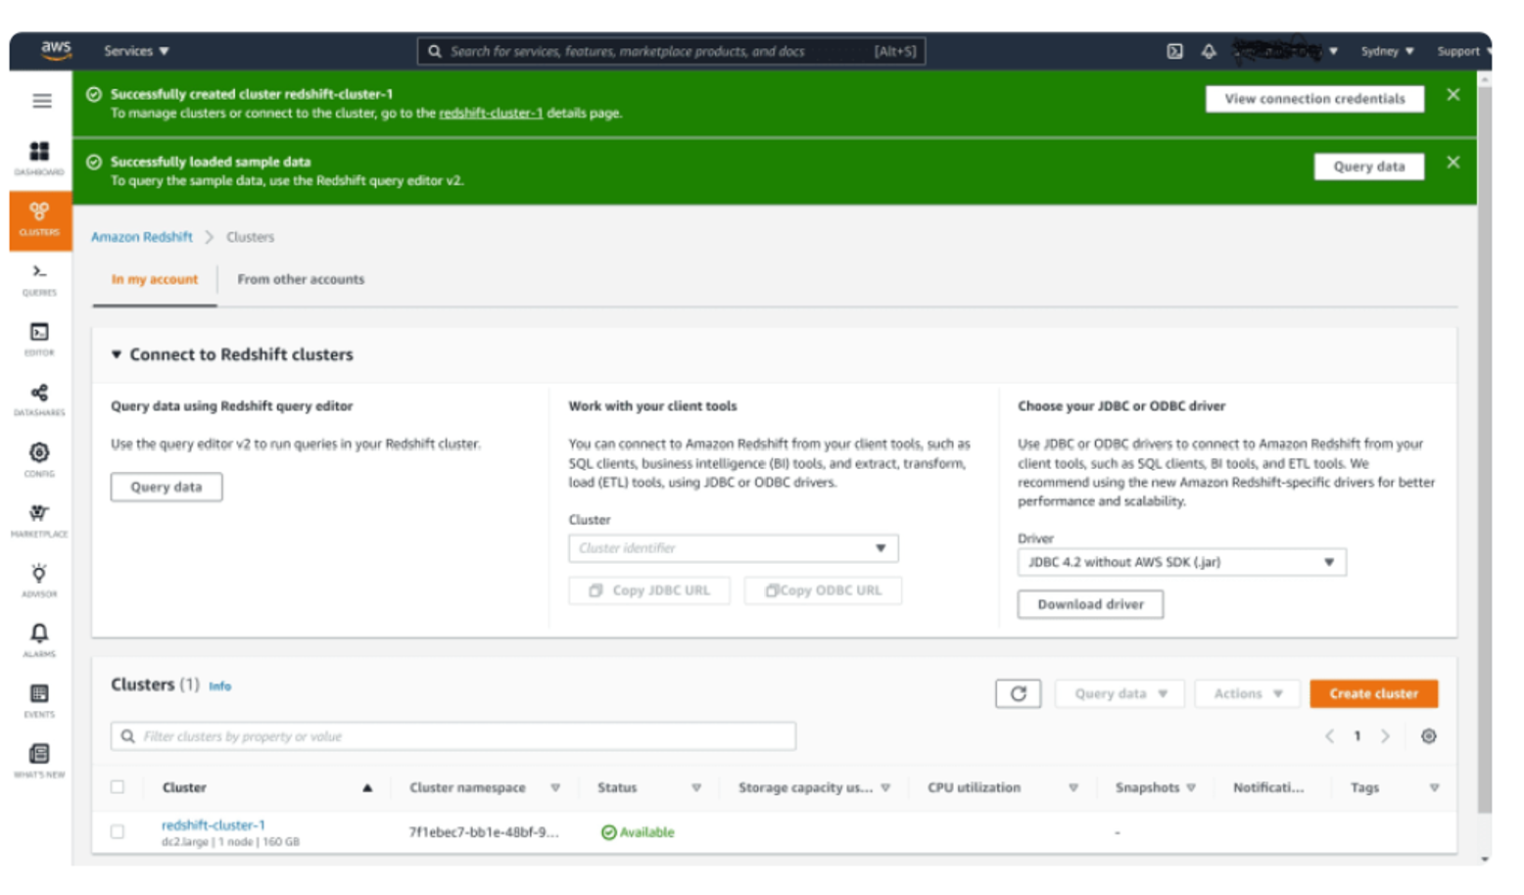
Task: Click the refresh clusters icon button
Action: click(1018, 693)
